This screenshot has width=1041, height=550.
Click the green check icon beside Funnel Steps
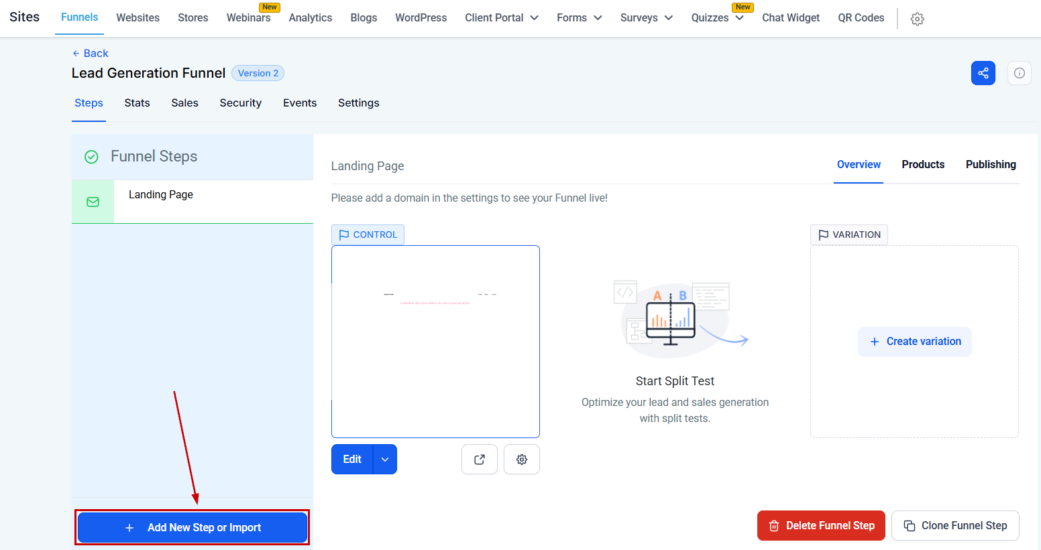pos(91,157)
